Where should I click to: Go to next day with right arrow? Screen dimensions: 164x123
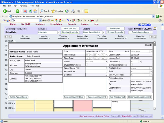click(x=151, y=37)
